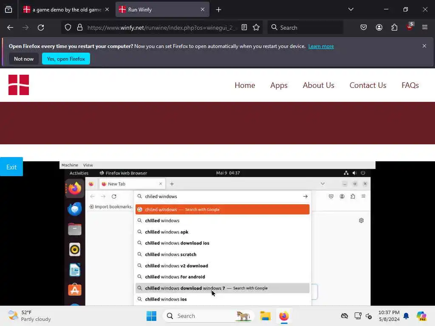Choose the 'chilled windows scratch' suggestion
The image size is (435, 326).
tap(222, 254)
